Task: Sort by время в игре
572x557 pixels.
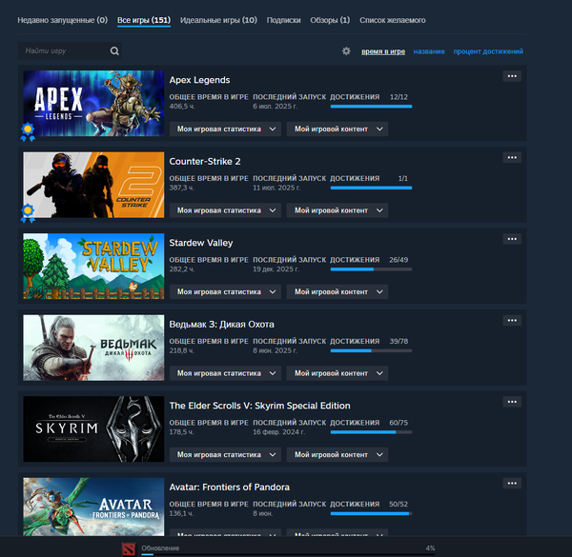Action: tap(383, 51)
